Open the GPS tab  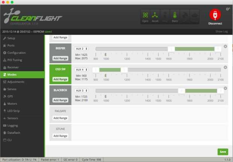point(22,96)
